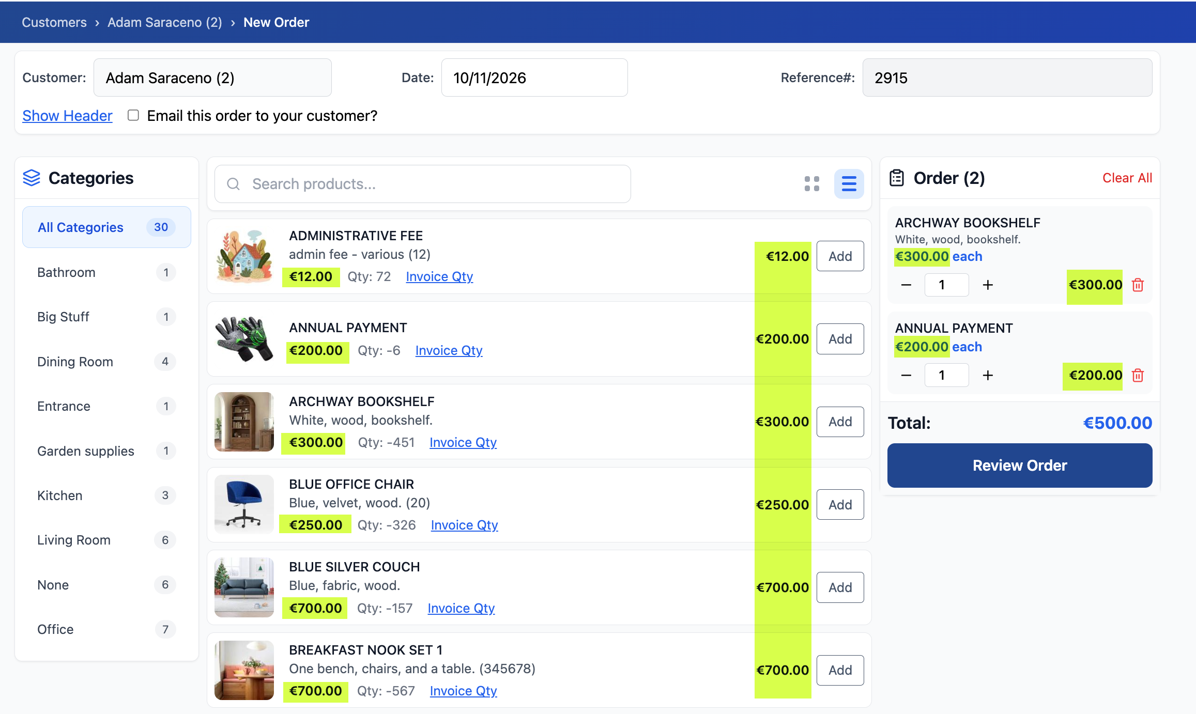Viewport: 1196px width, 714px height.
Task: Switch to grid view icon
Action: point(811,184)
